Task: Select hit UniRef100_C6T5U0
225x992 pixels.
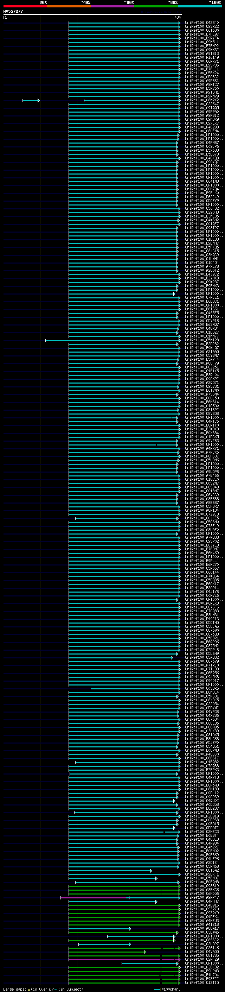Action: pos(201,30)
